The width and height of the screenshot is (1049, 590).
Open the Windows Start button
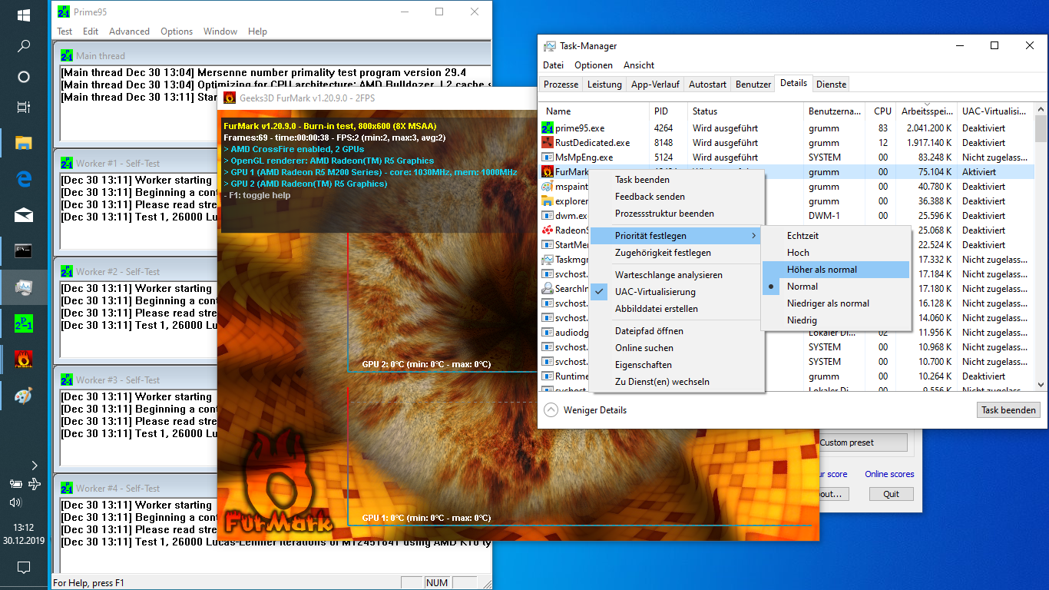[24, 15]
